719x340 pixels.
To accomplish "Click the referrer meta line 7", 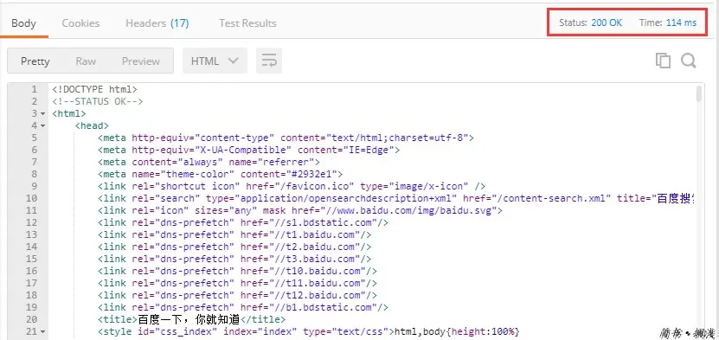I will 209,162.
